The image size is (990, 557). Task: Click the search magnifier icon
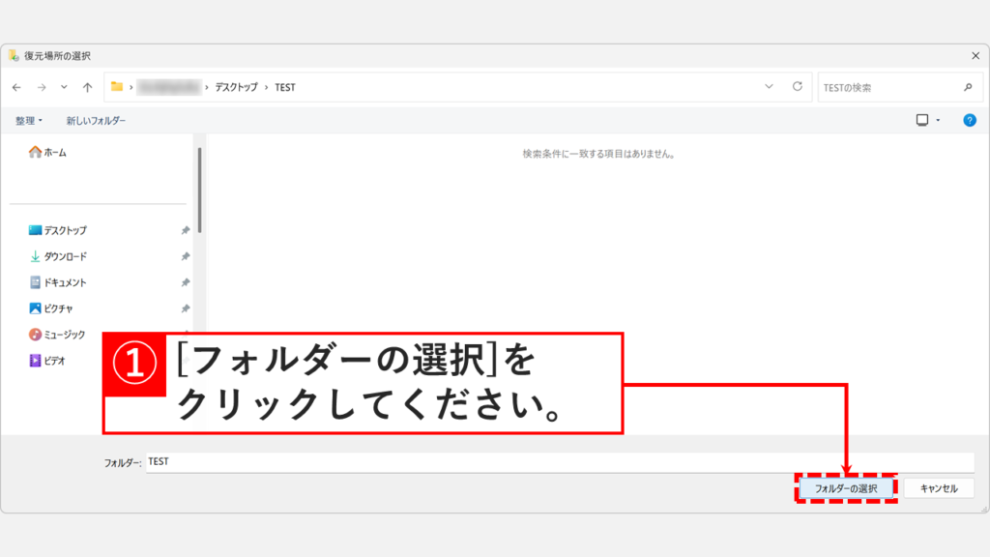pyautogui.click(x=968, y=87)
